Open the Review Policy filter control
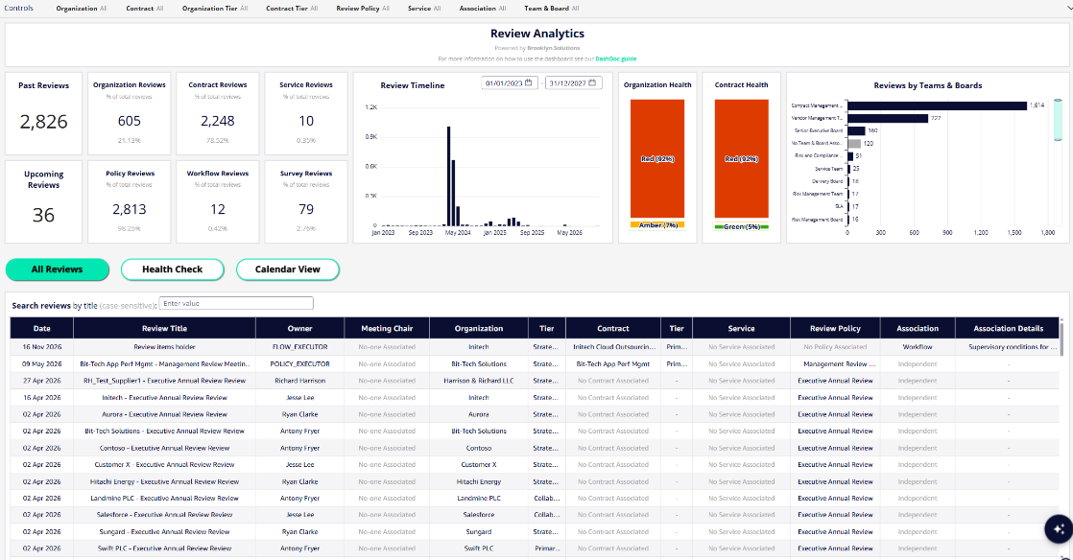 362,8
